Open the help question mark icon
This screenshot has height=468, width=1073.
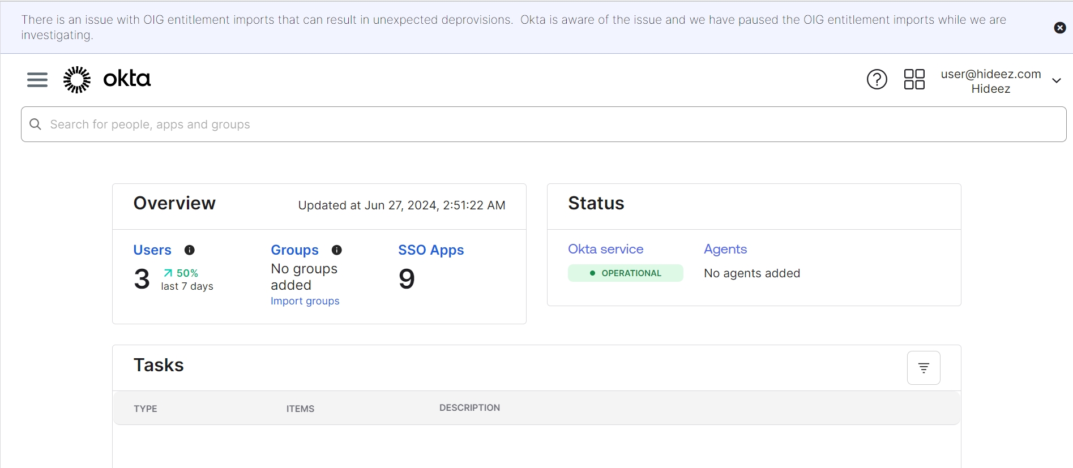point(877,80)
